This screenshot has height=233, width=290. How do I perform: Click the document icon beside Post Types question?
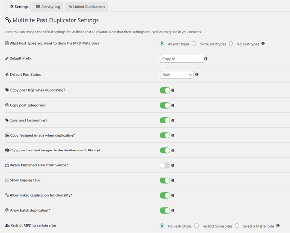tap(7, 43)
